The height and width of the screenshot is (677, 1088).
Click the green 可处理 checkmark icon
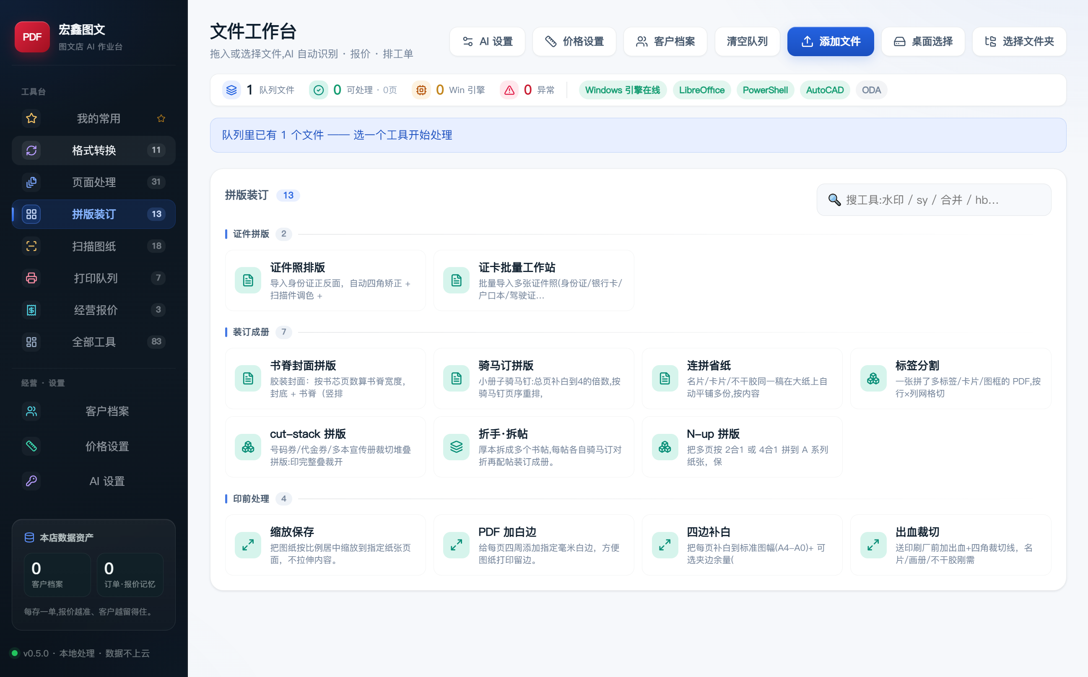318,90
